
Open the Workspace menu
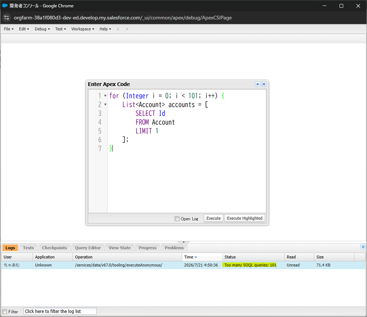[x=83, y=29]
